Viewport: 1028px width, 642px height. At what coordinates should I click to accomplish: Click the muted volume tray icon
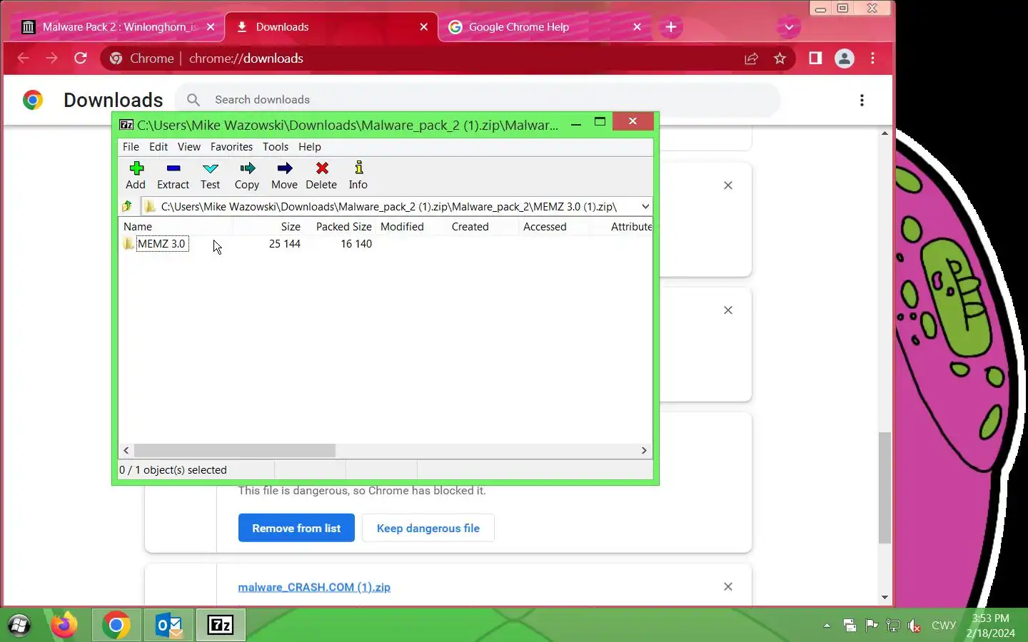click(914, 626)
